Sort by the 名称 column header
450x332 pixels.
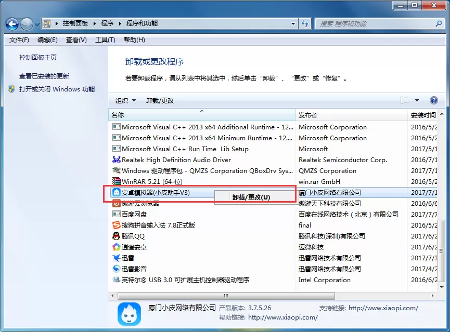coord(202,115)
